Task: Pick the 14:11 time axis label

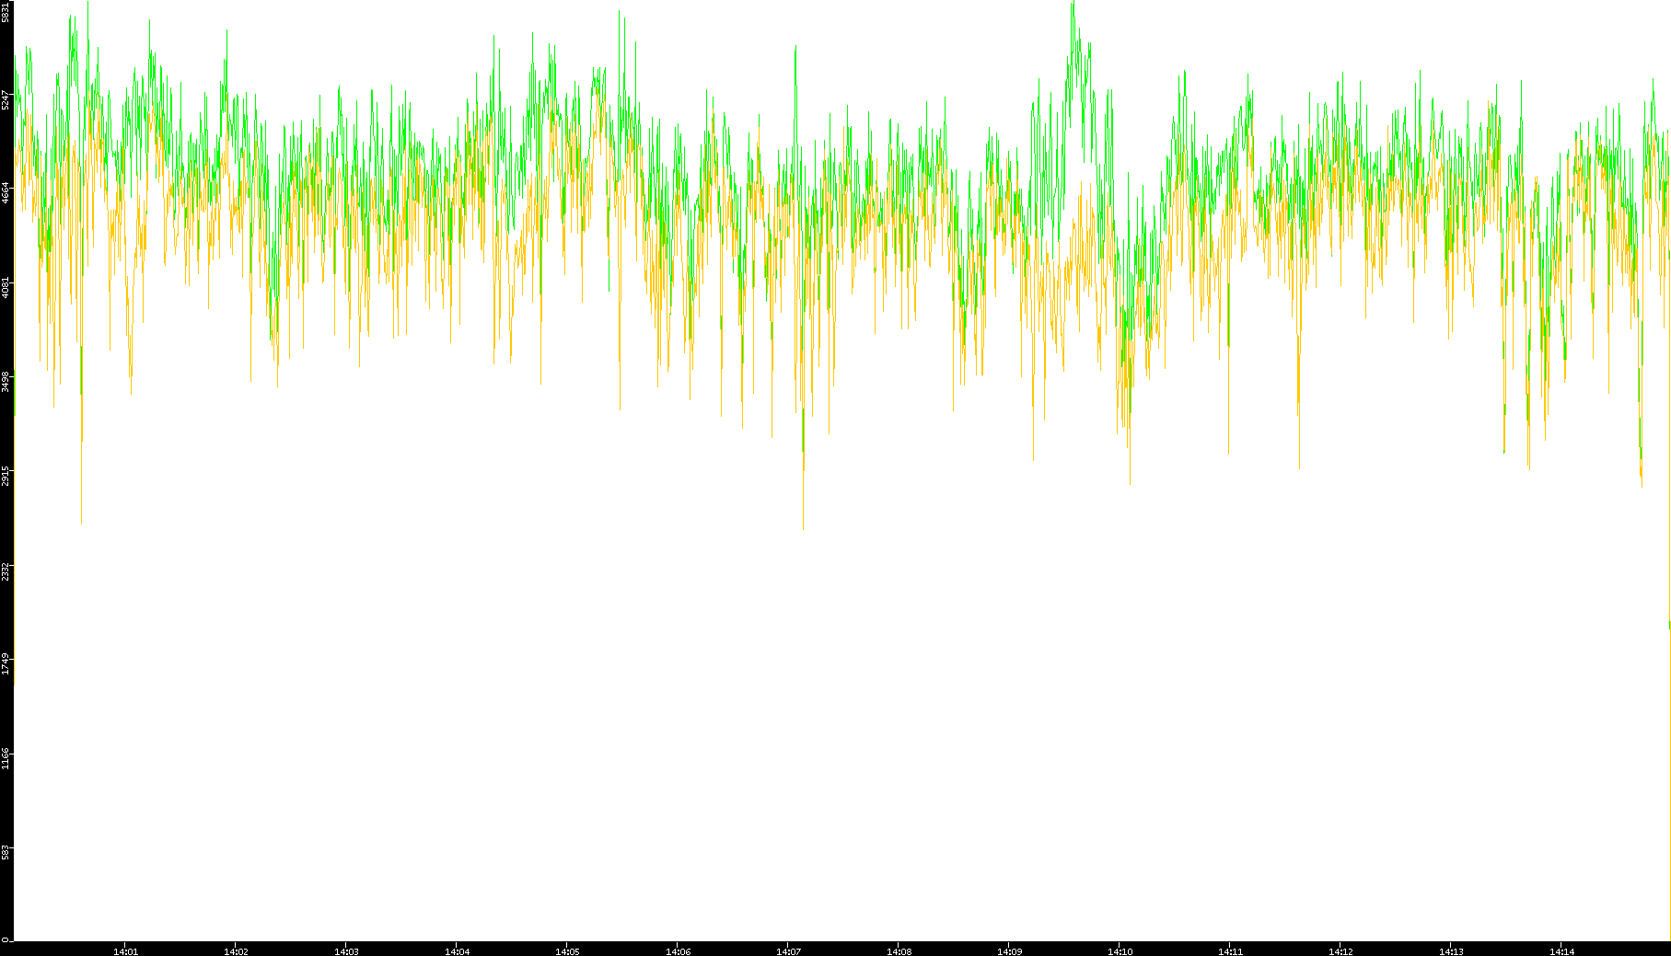Action: coord(1230,951)
